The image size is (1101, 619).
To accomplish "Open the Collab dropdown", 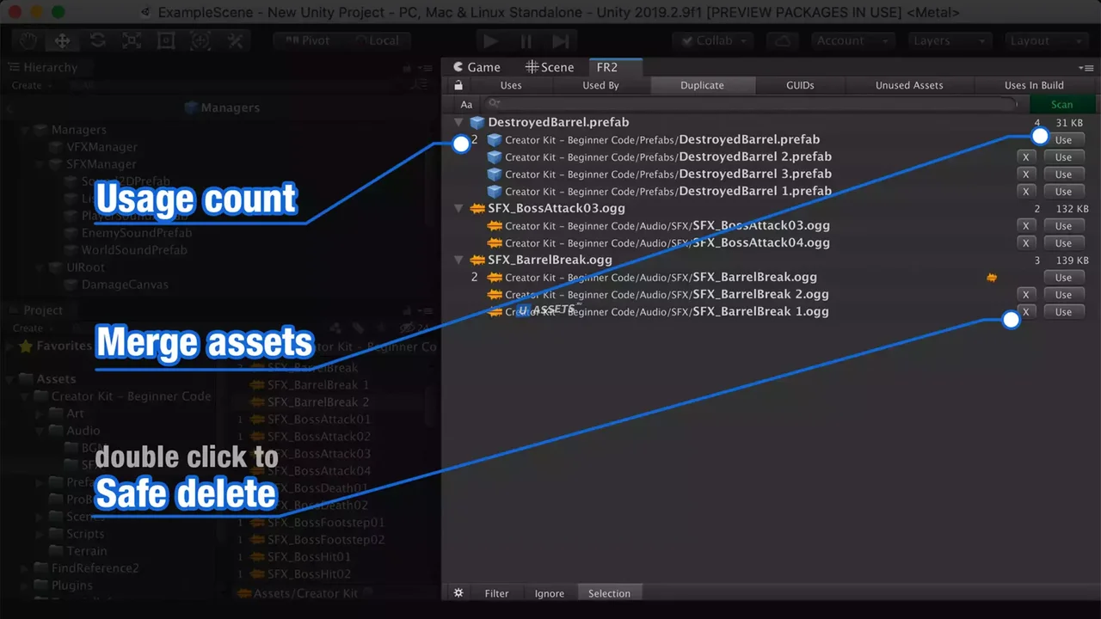I will [x=712, y=40].
